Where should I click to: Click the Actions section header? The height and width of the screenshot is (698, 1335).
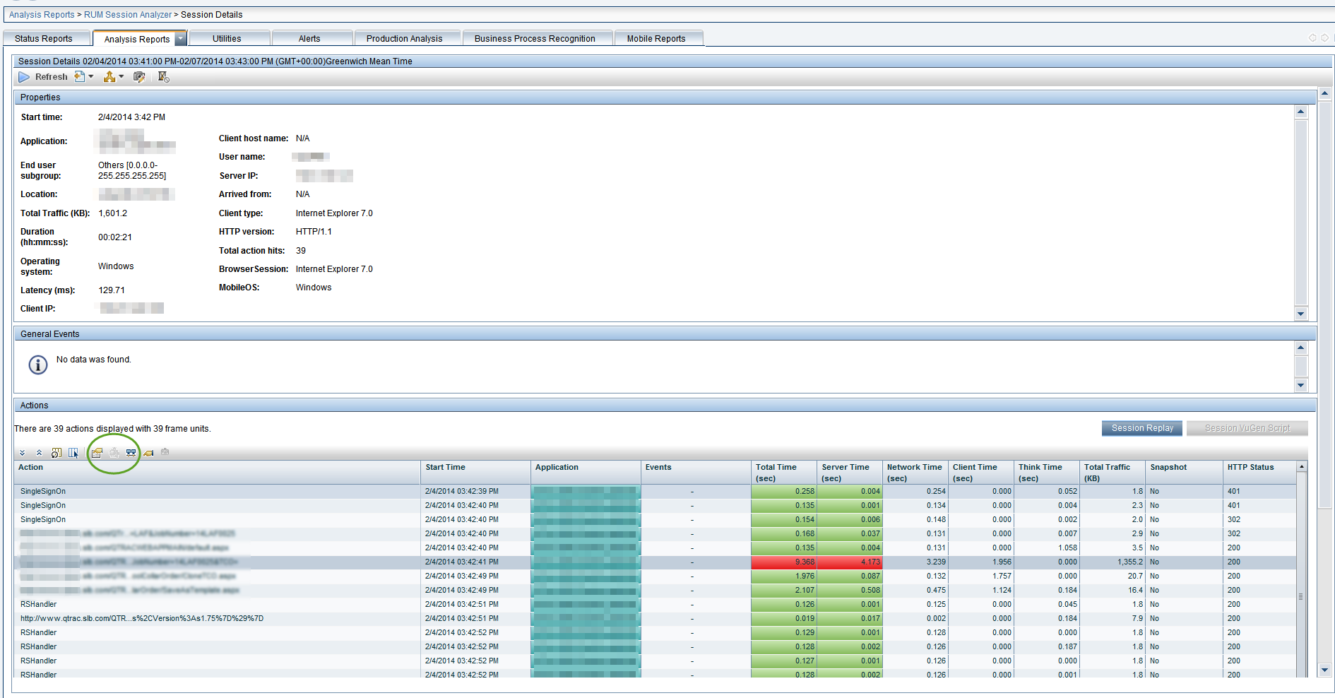[665, 406]
